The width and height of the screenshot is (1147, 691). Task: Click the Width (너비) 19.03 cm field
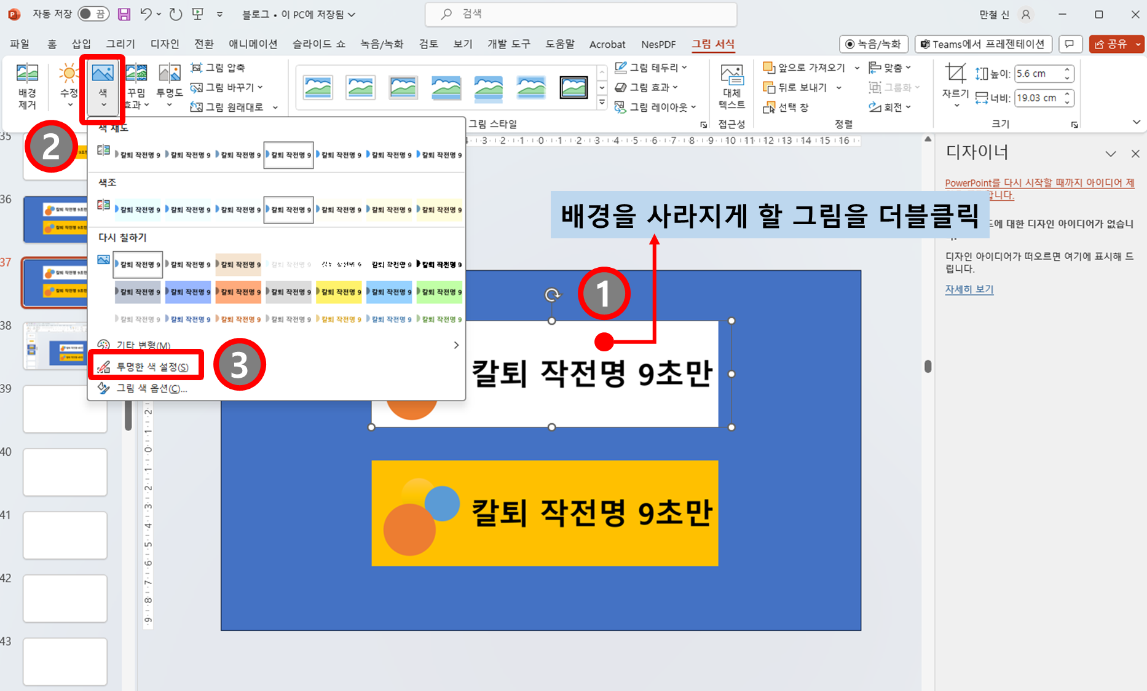(1038, 98)
